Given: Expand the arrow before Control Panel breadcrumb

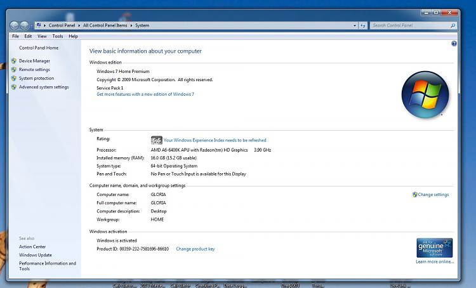Looking at the screenshot, I should pyautogui.click(x=44, y=25).
